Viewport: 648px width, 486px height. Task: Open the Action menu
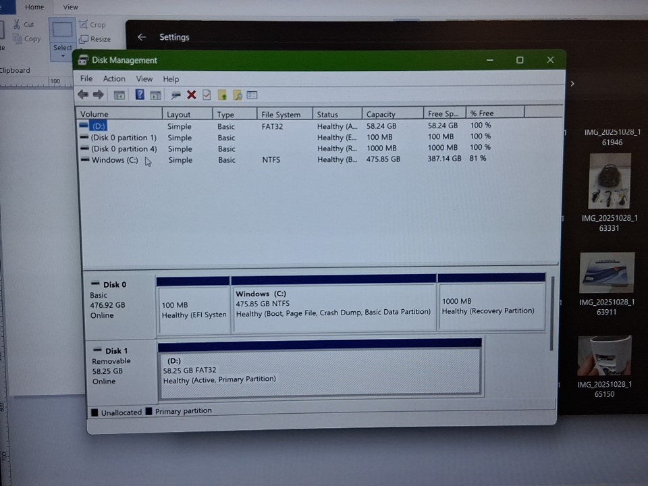click(x=114, y=79)
